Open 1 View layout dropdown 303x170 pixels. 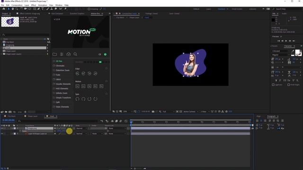pos(205,111)
